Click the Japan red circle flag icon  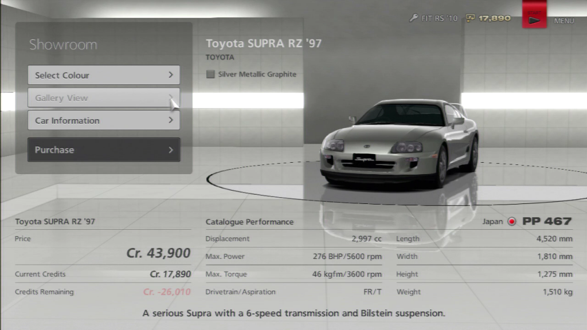coord(512,222)
